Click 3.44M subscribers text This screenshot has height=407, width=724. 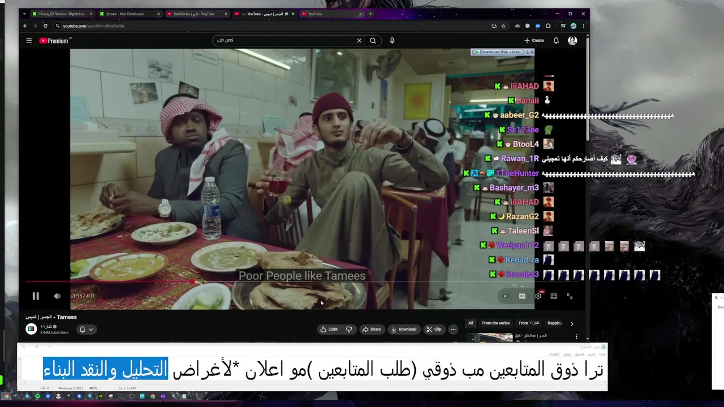point(54,332)
